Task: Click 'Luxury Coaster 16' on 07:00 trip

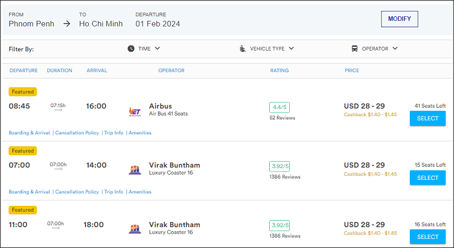Action: pos(171,173)
